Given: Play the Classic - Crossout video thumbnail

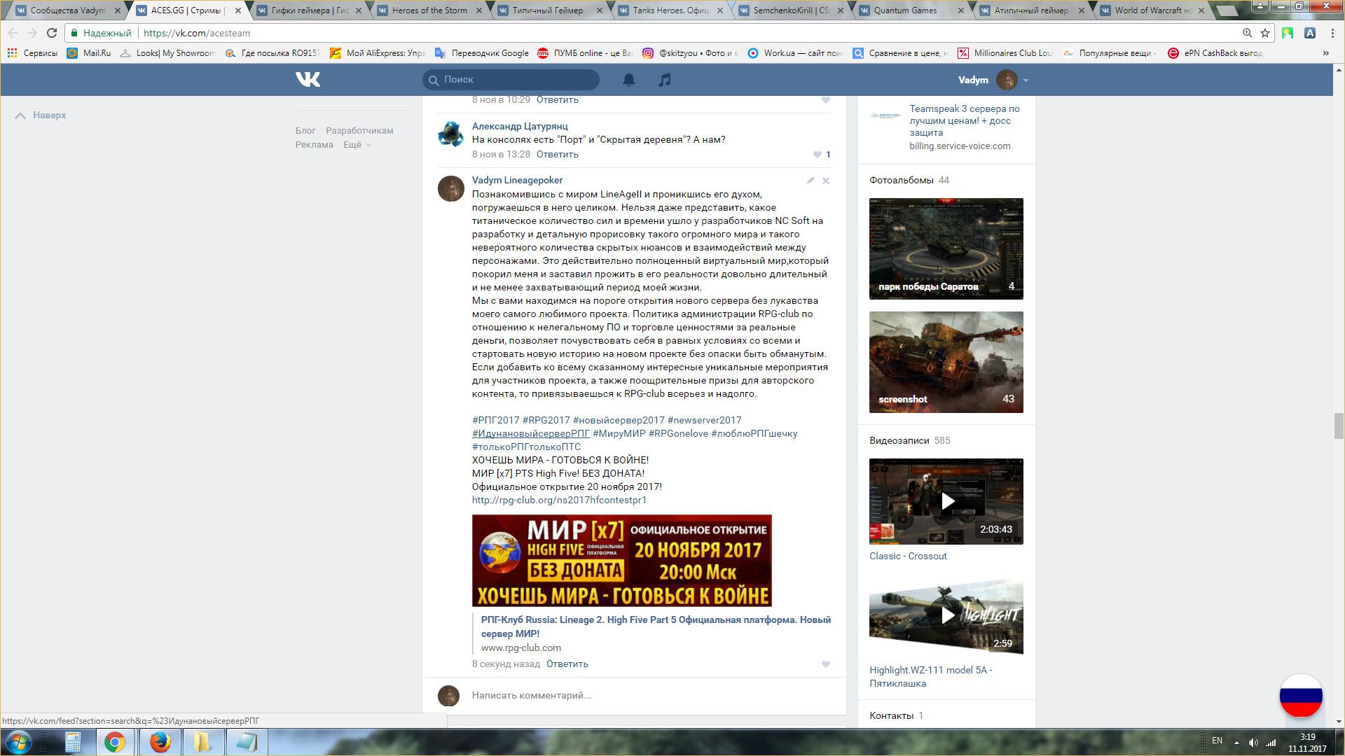Looking at the screenshot, I should point(946,501).
